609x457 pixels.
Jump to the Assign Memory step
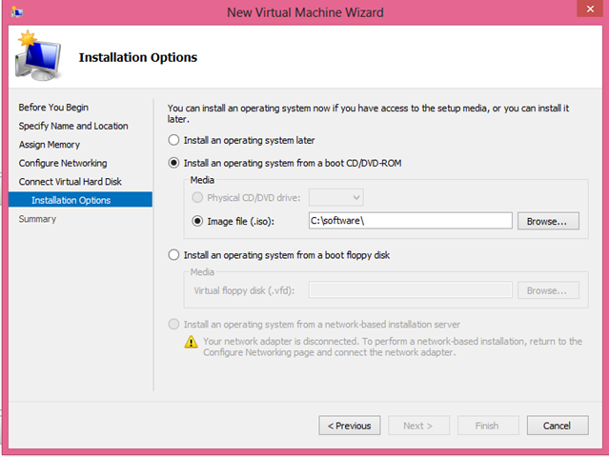pyautogui.click(x=50, y=145)
